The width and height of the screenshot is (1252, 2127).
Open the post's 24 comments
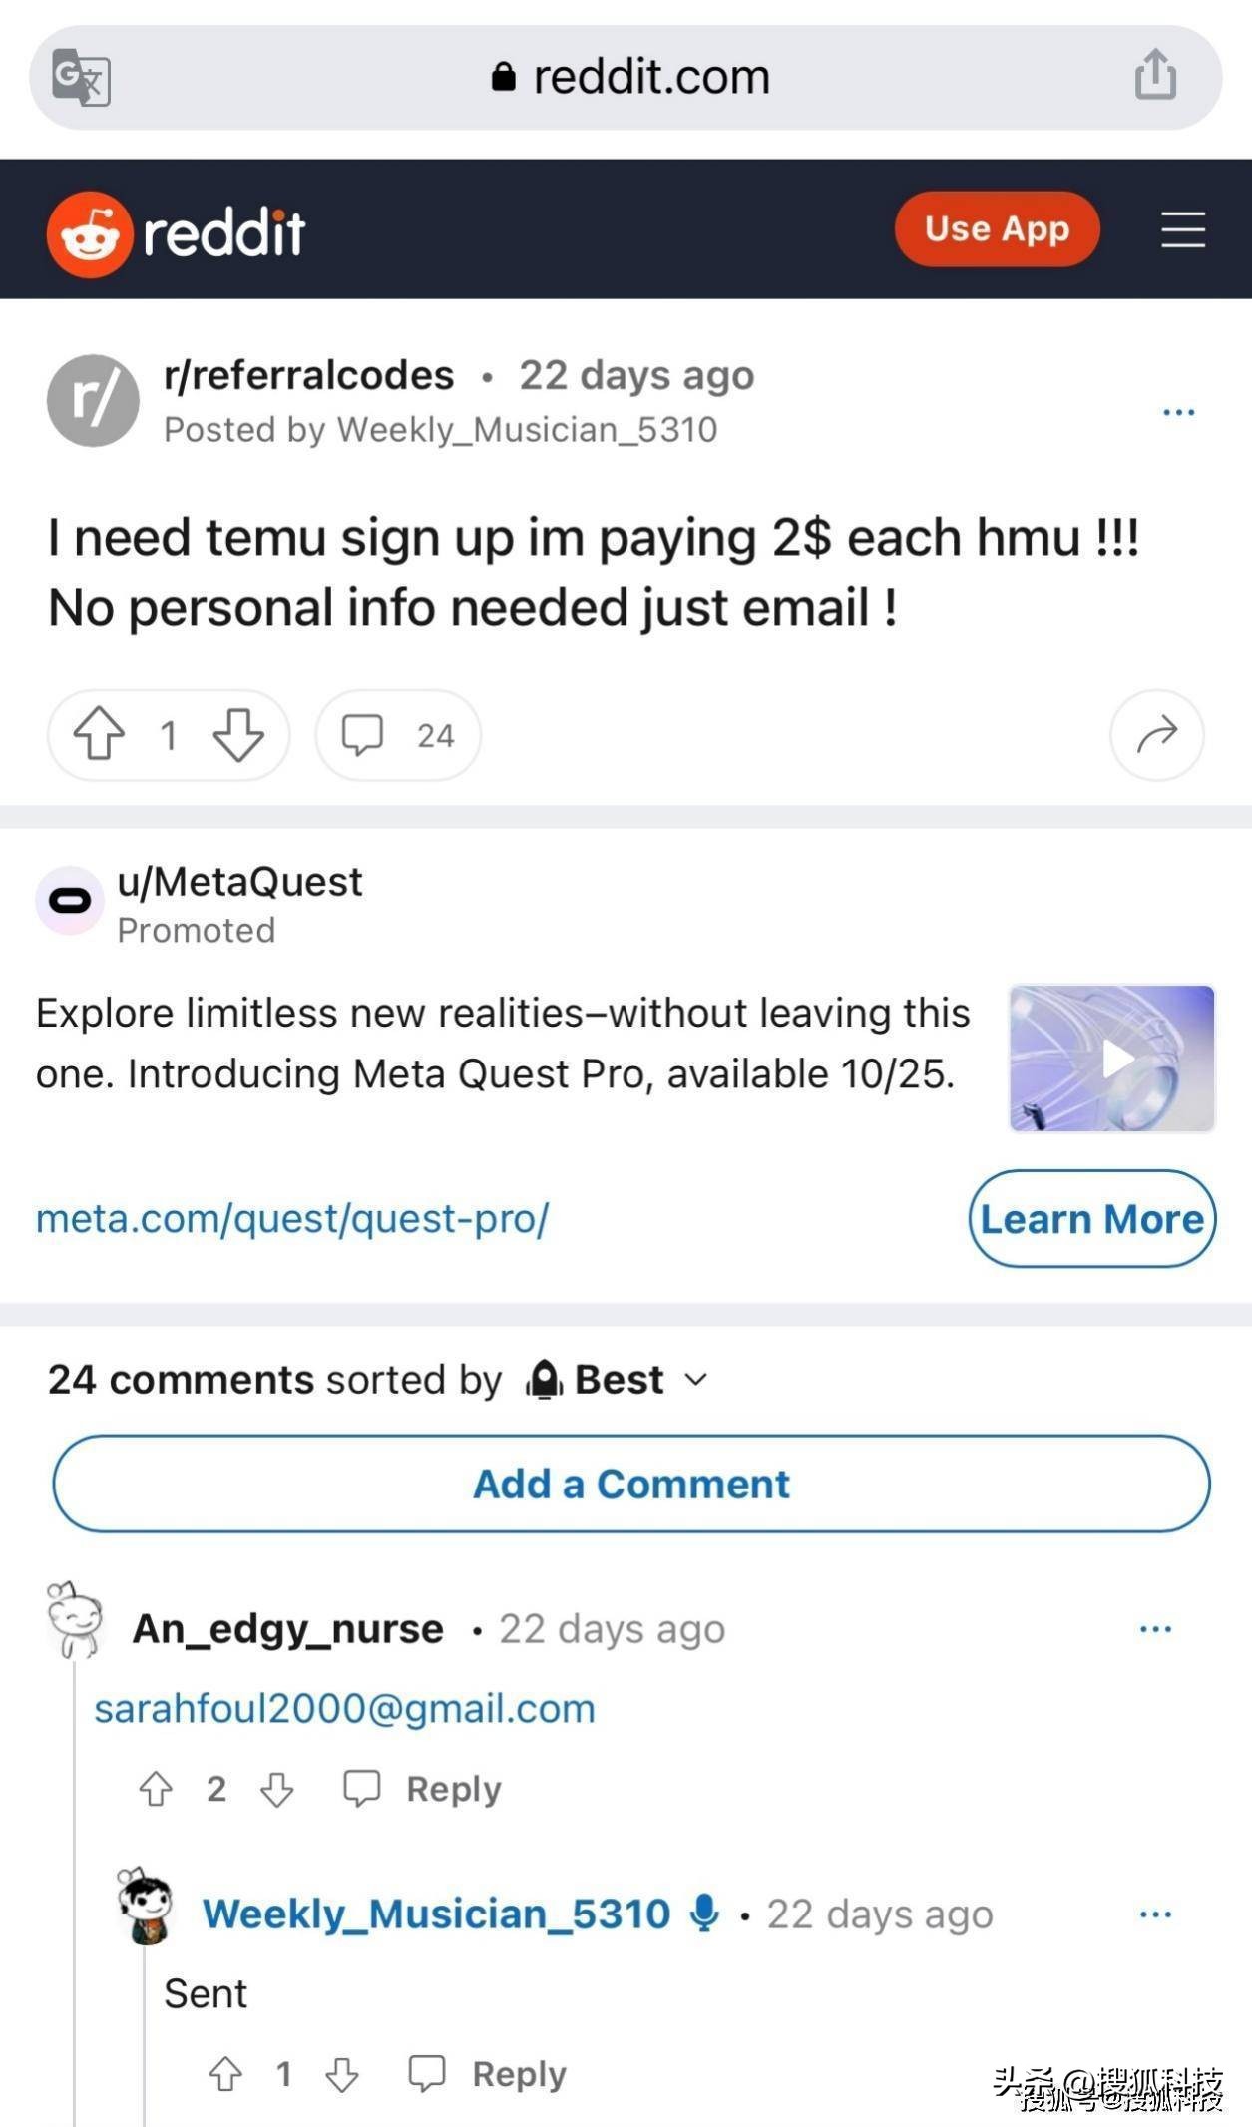click(x=398, y=735)
